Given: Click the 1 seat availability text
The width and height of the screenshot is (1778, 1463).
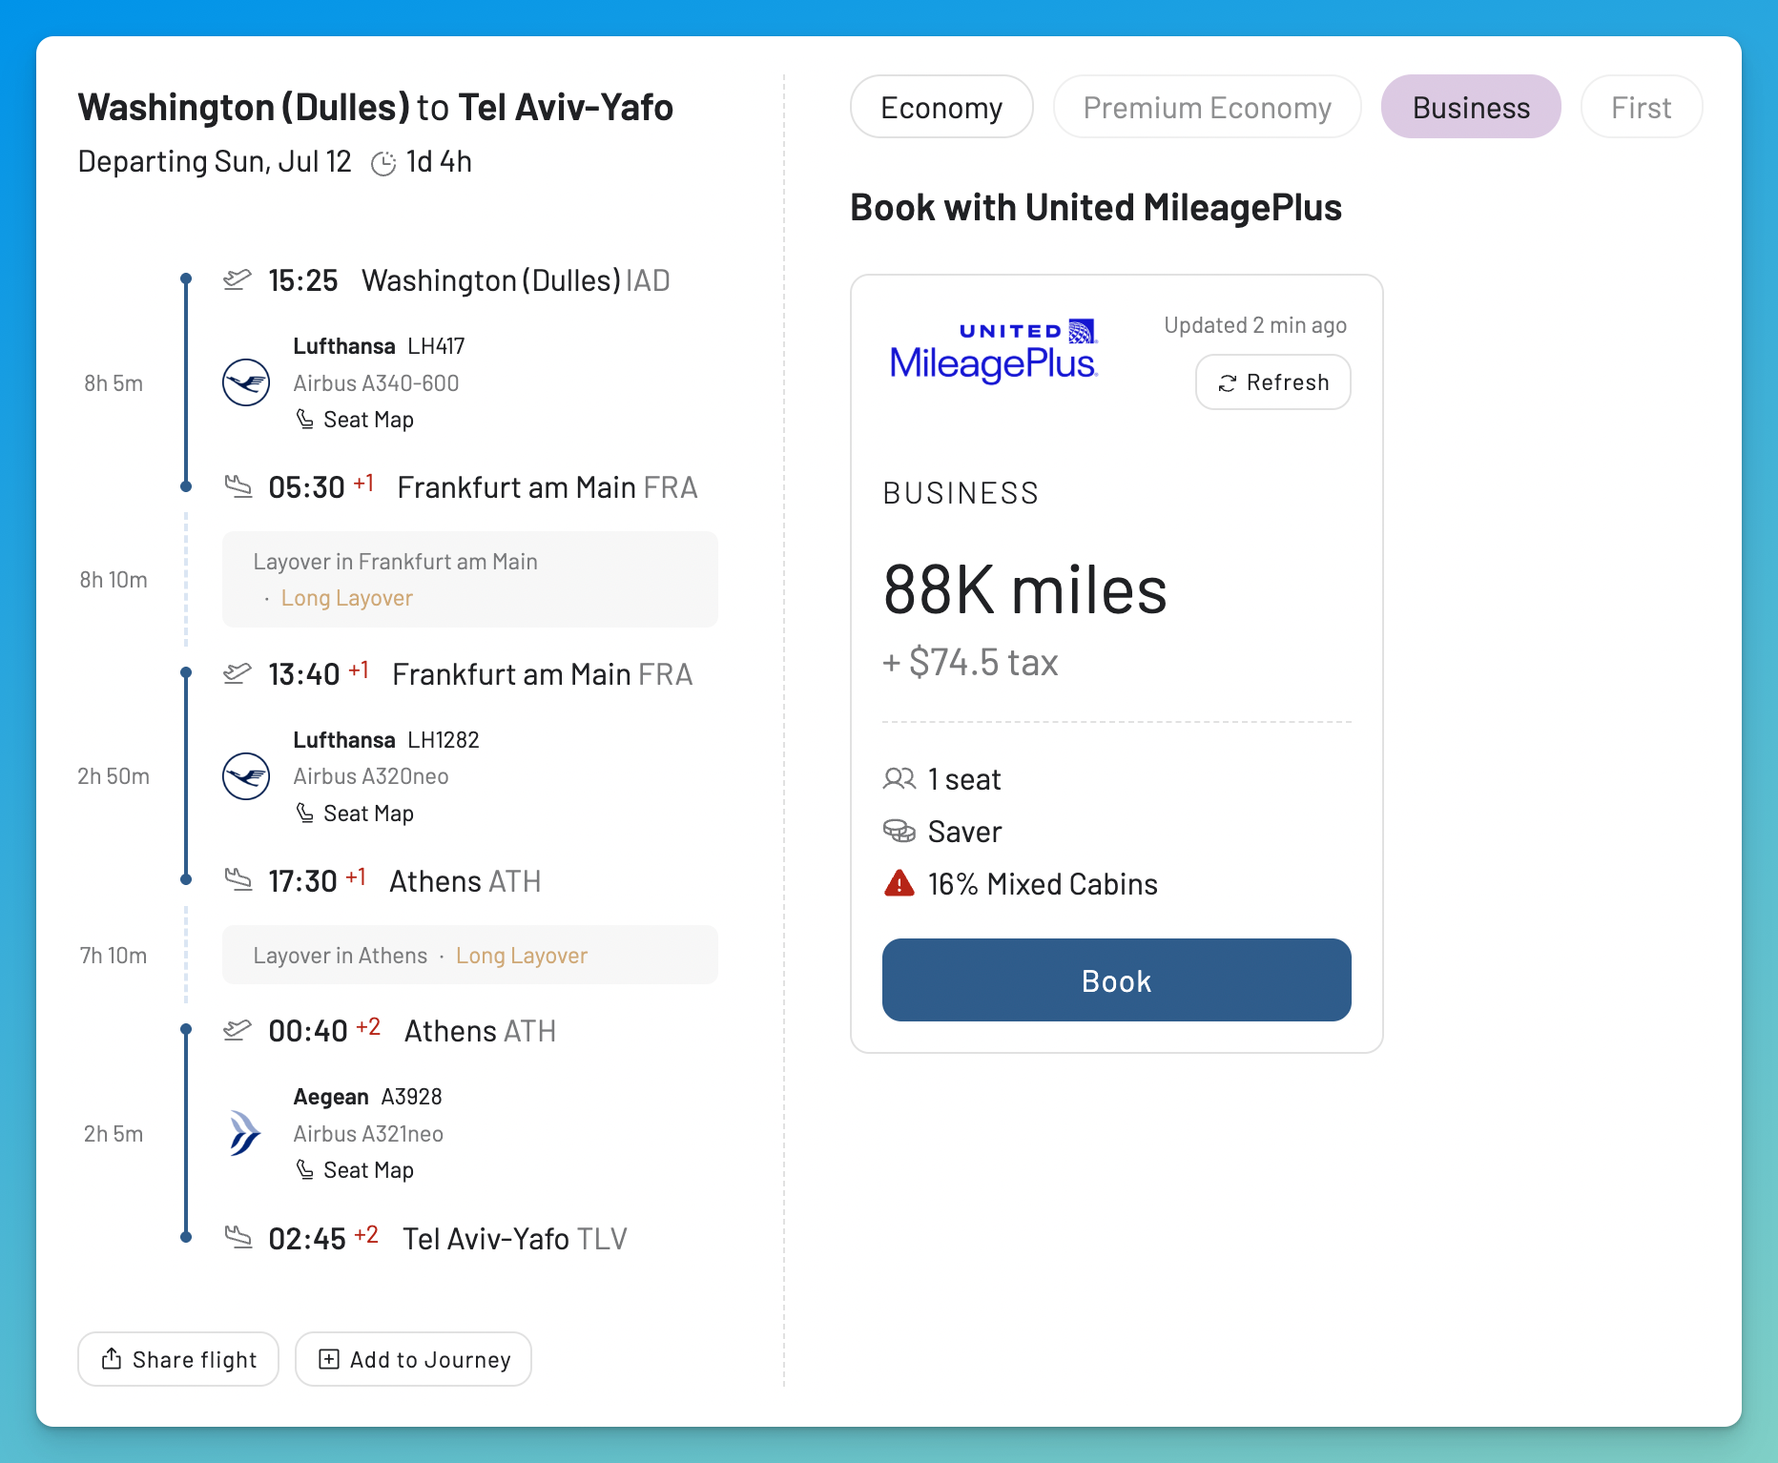Looking at the screenshot, I should pos(964,779).
